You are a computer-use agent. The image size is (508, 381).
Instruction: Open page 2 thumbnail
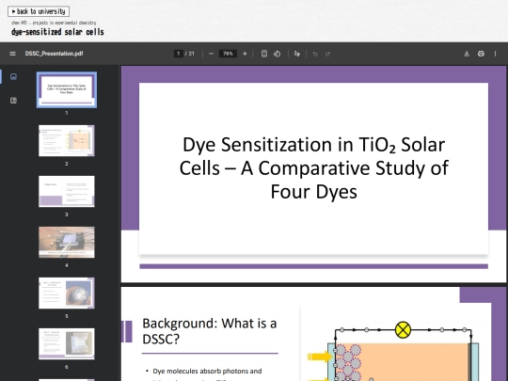(x=67, y=140)
